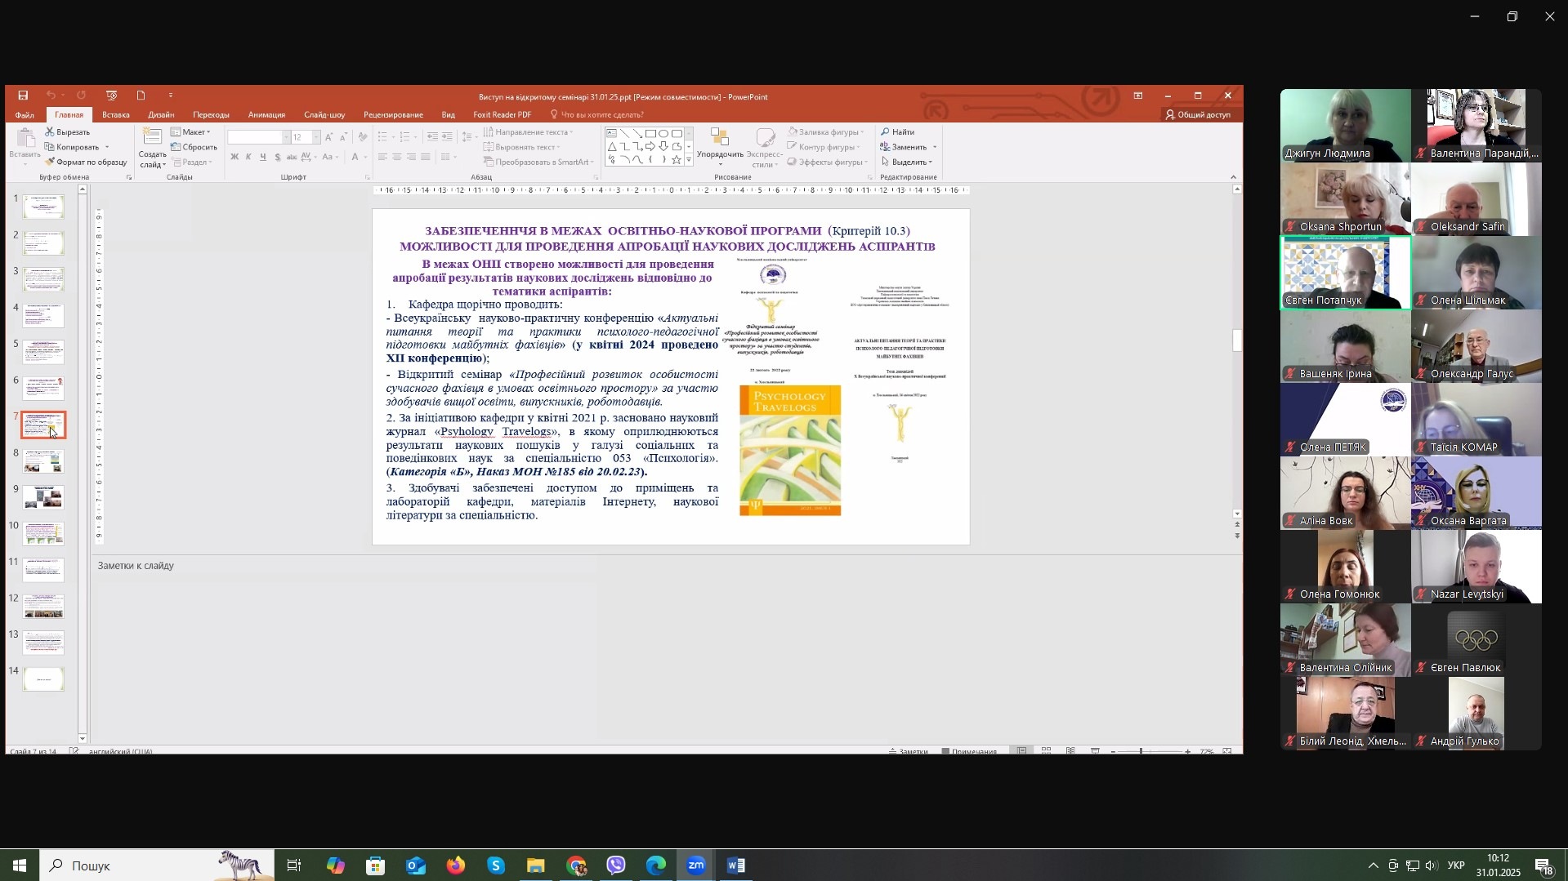The width and height of the screenshot is (1568, 881).
Task: Click the Share (Общий доступ) button
Action: (x=1198, y=114)
